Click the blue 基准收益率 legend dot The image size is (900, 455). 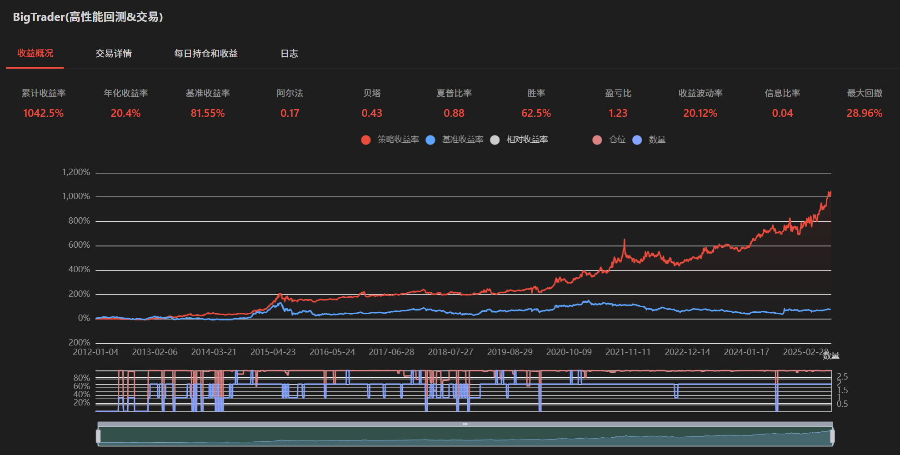430,140
